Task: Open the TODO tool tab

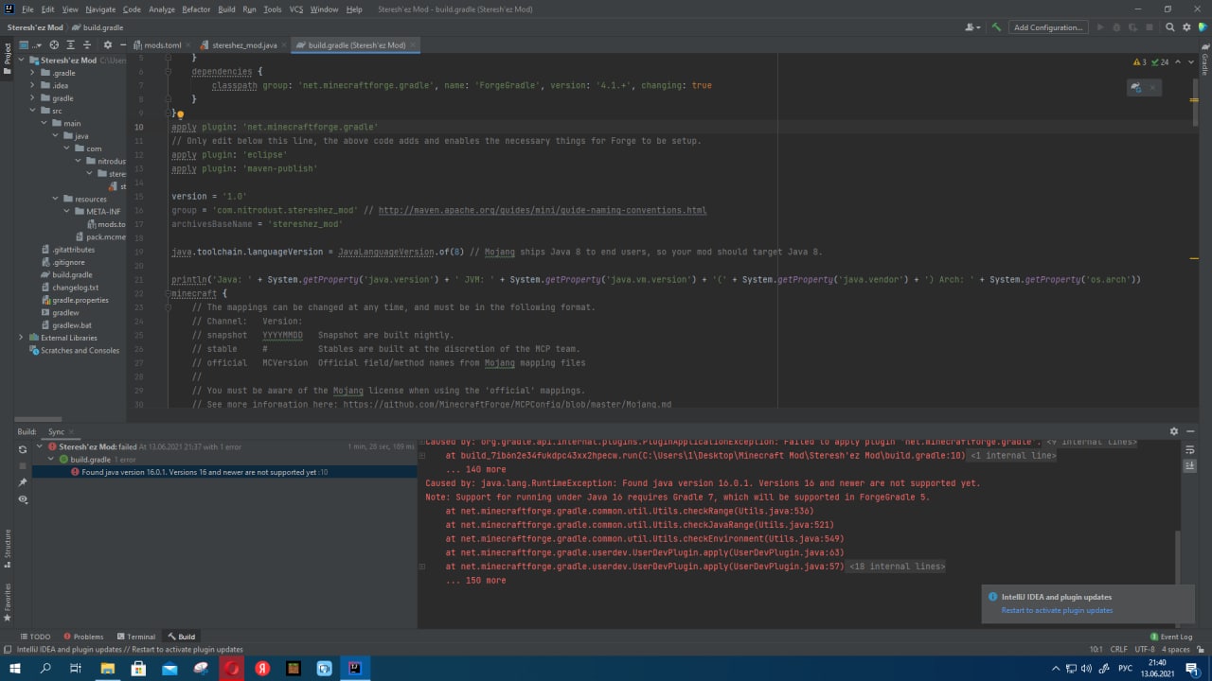Action: 33,637
